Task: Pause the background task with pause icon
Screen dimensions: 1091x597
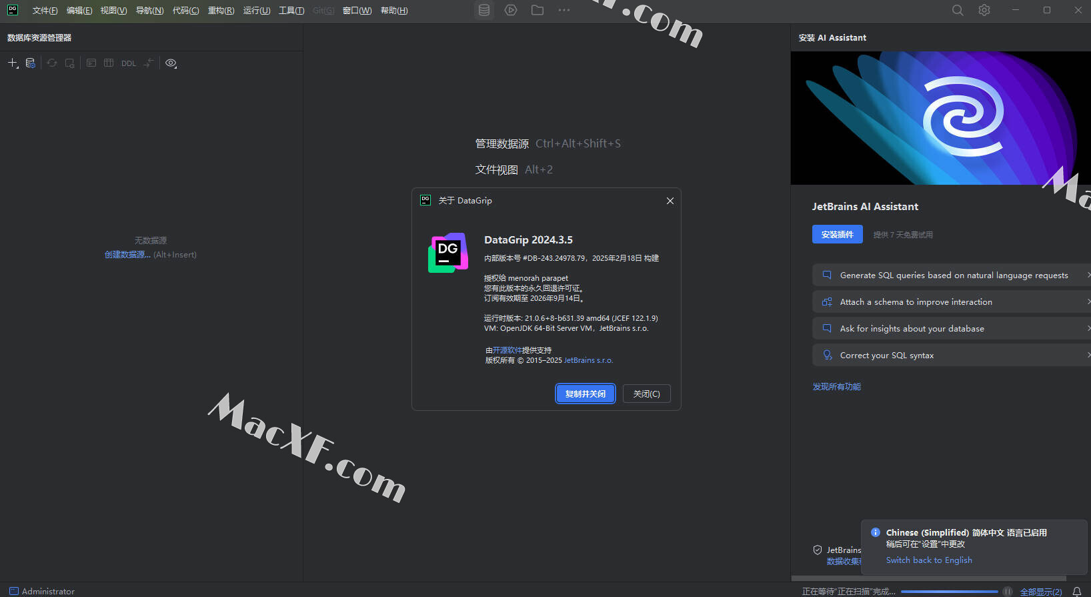Action: [1008, 592]
